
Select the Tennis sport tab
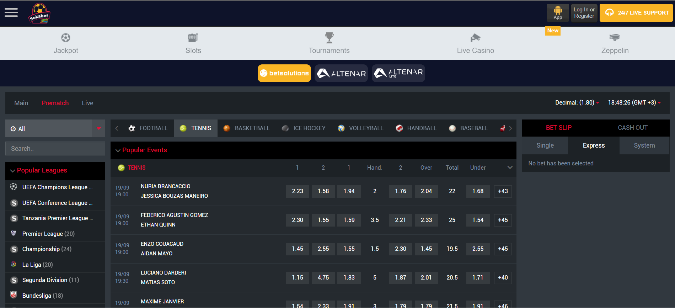click(x=195, y=128)
